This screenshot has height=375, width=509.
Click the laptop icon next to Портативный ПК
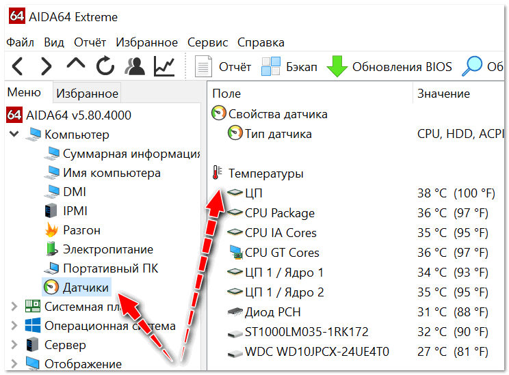pos(51,268)
